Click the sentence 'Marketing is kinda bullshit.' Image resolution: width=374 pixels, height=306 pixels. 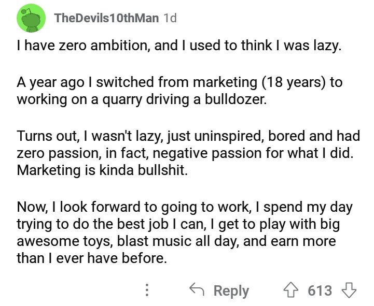coord(102,170)
